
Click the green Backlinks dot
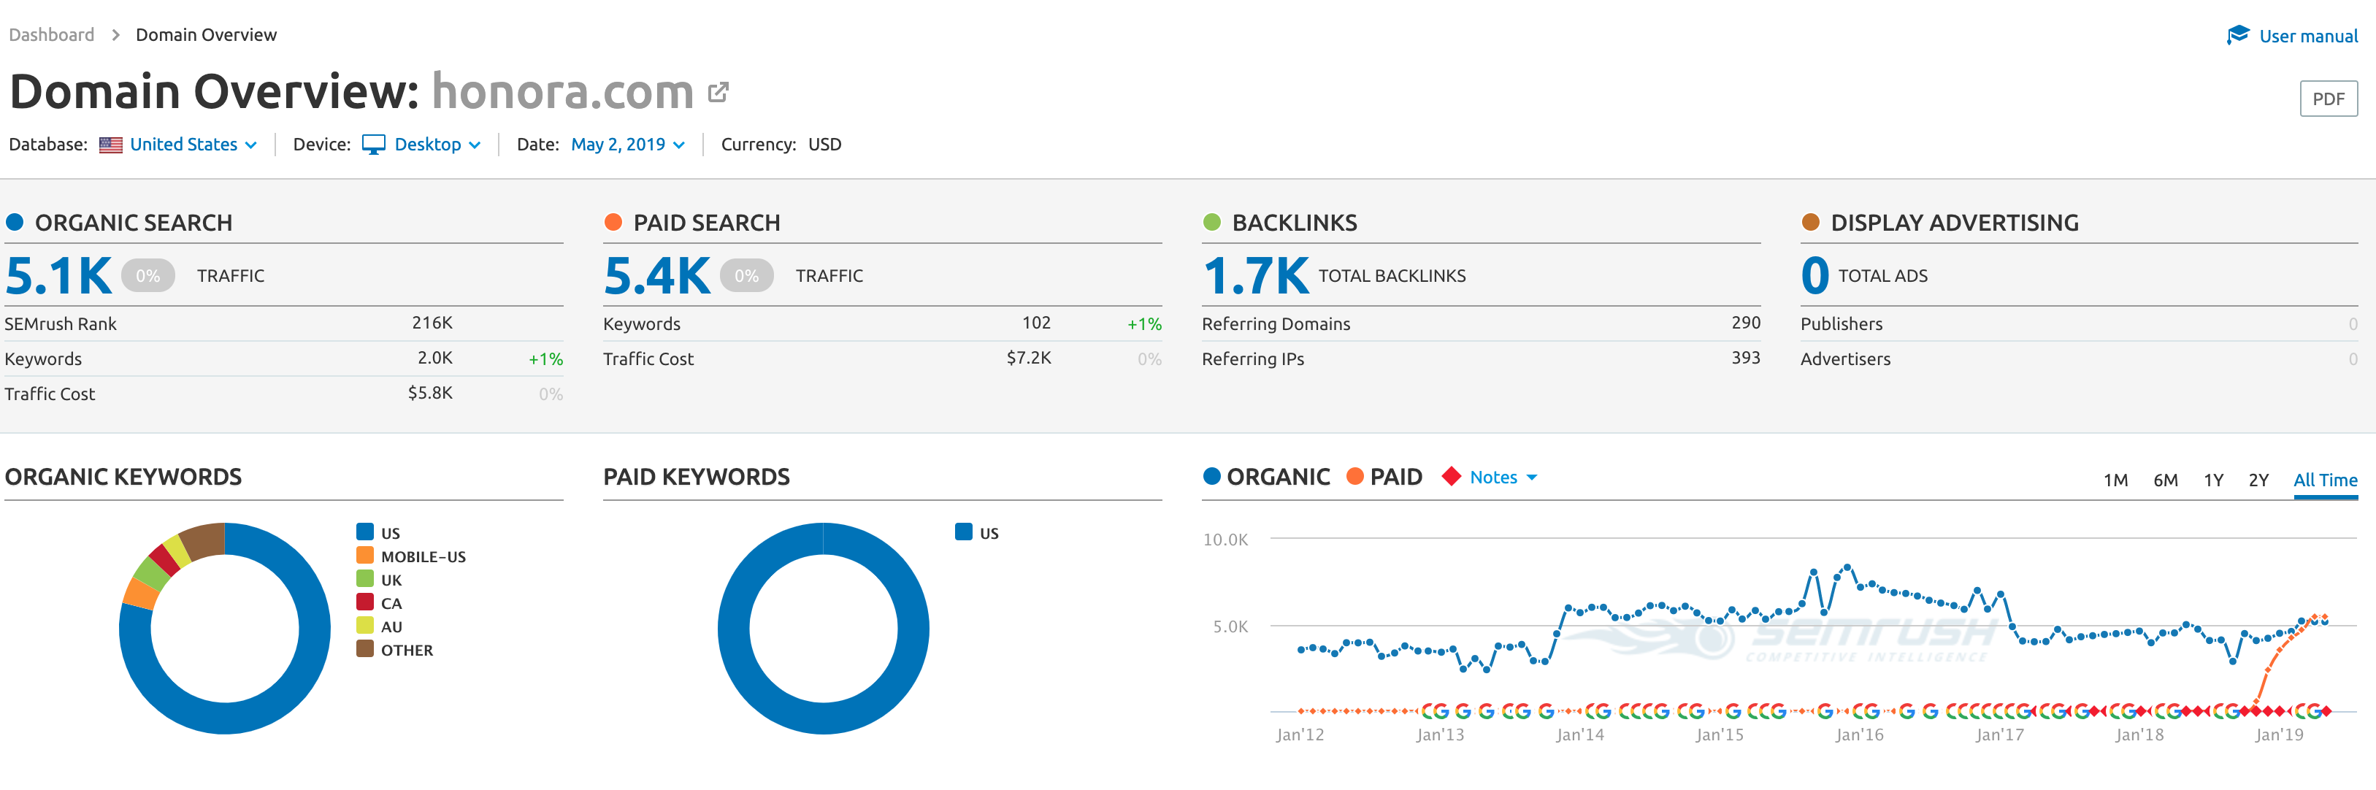(1212, 222)
